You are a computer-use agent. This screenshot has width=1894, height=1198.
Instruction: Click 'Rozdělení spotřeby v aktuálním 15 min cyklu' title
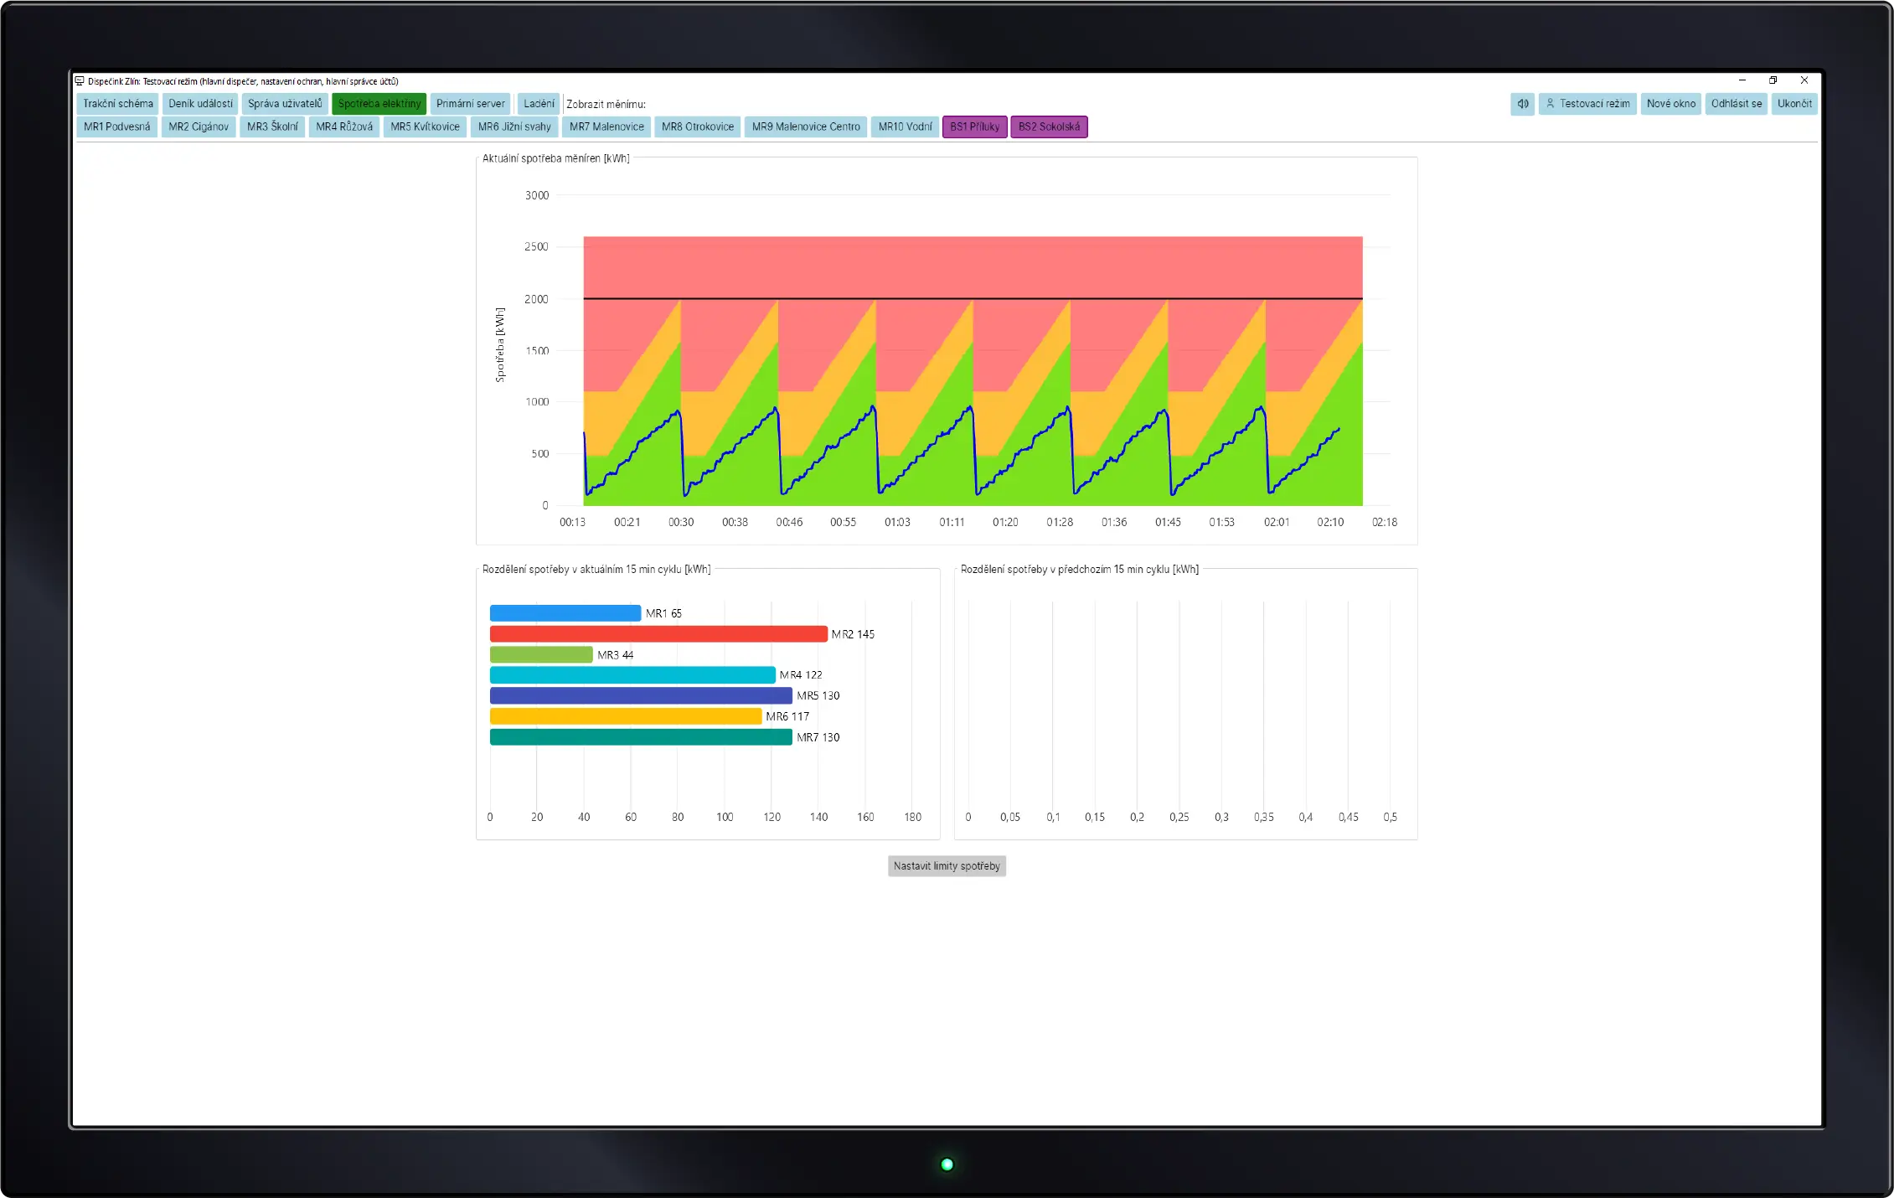tap(596, 570)
